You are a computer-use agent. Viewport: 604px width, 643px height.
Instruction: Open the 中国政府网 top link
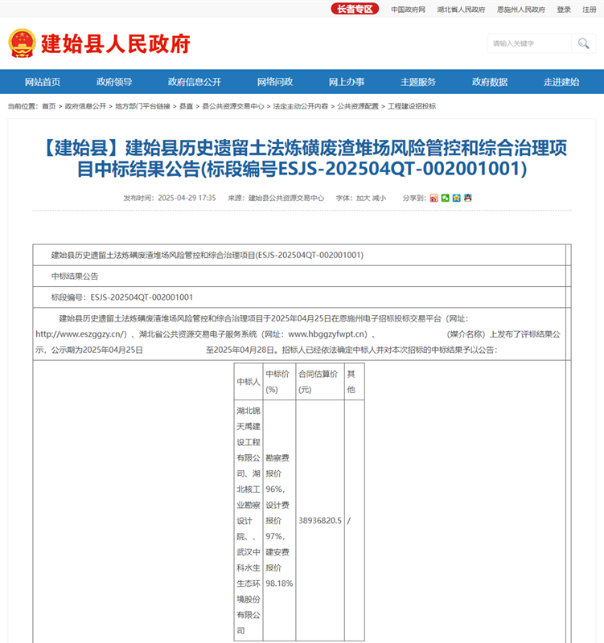point(408,10)
